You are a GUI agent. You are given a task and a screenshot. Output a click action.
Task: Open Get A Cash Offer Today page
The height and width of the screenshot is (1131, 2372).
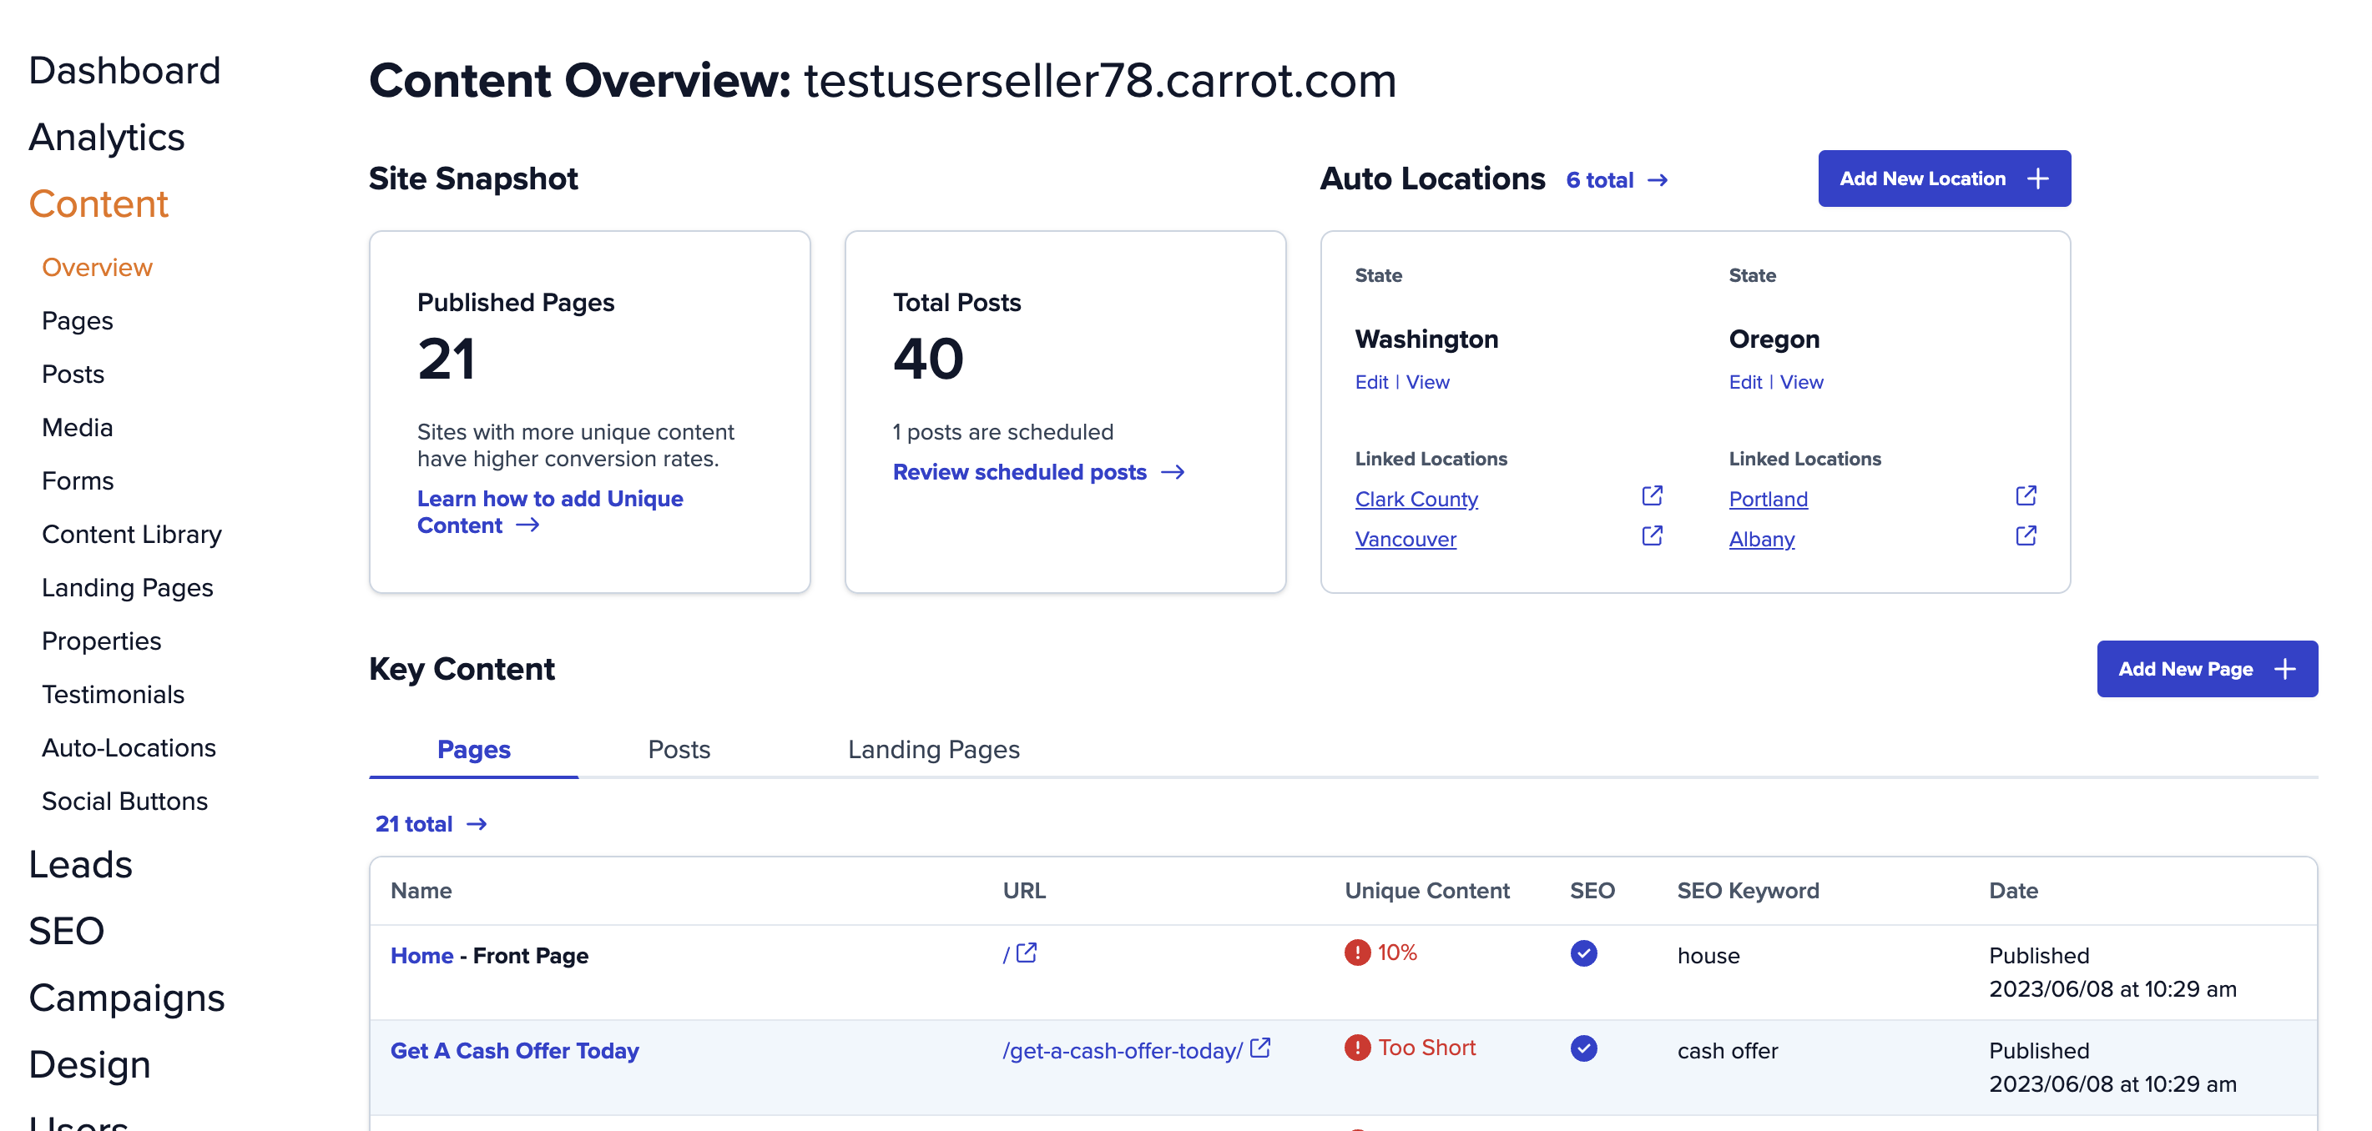click(514, 1050)
